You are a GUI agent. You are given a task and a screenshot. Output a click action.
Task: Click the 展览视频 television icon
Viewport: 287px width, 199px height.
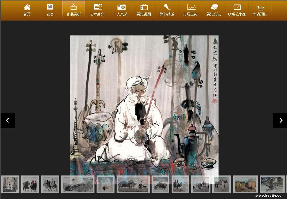(144, 7)
